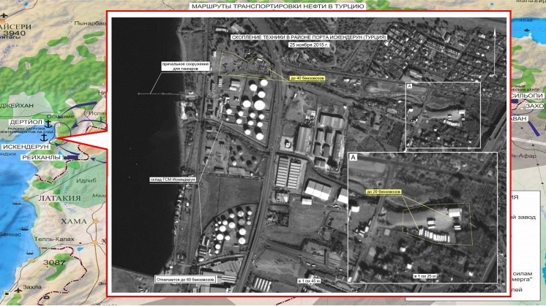Click the elevation number 3087
The image size is (546, 306).
click(x=54, y=263)
